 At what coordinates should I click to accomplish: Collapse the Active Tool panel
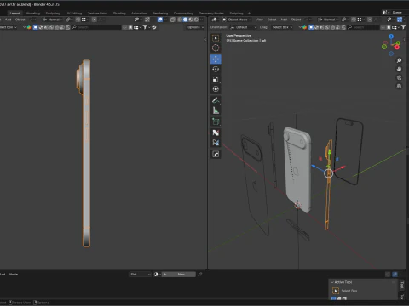pyautogui.click(x=332, y=282)
